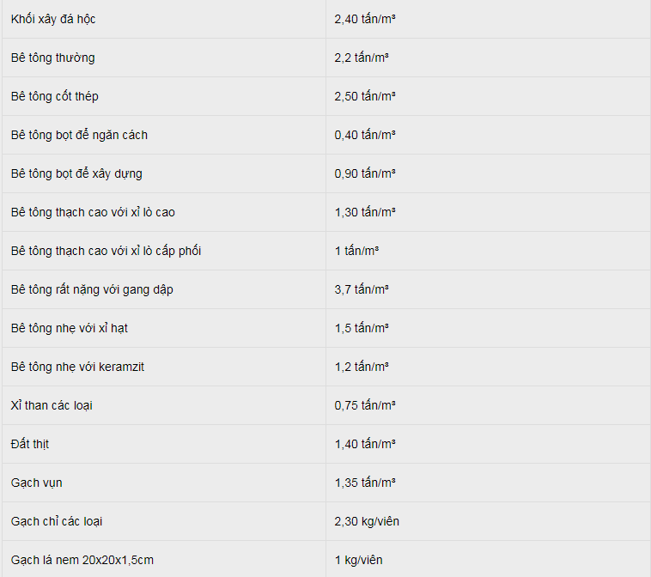This screenshot has height=577, width=651.
Task: Click the '2,40 tấn/m³' value cell
Action: point(488,19)
